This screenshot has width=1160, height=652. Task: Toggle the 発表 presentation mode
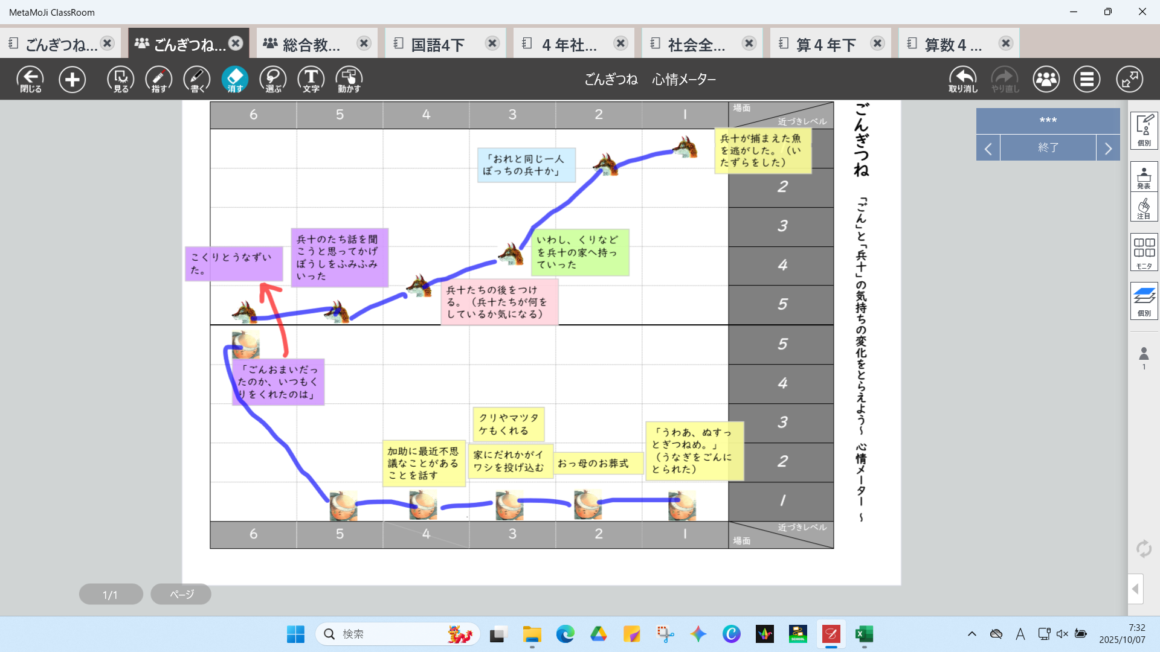tap(1144, 177)
